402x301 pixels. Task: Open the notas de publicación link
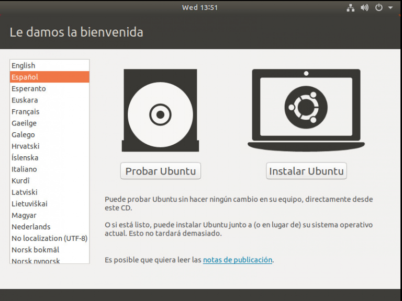click(237, 260)
